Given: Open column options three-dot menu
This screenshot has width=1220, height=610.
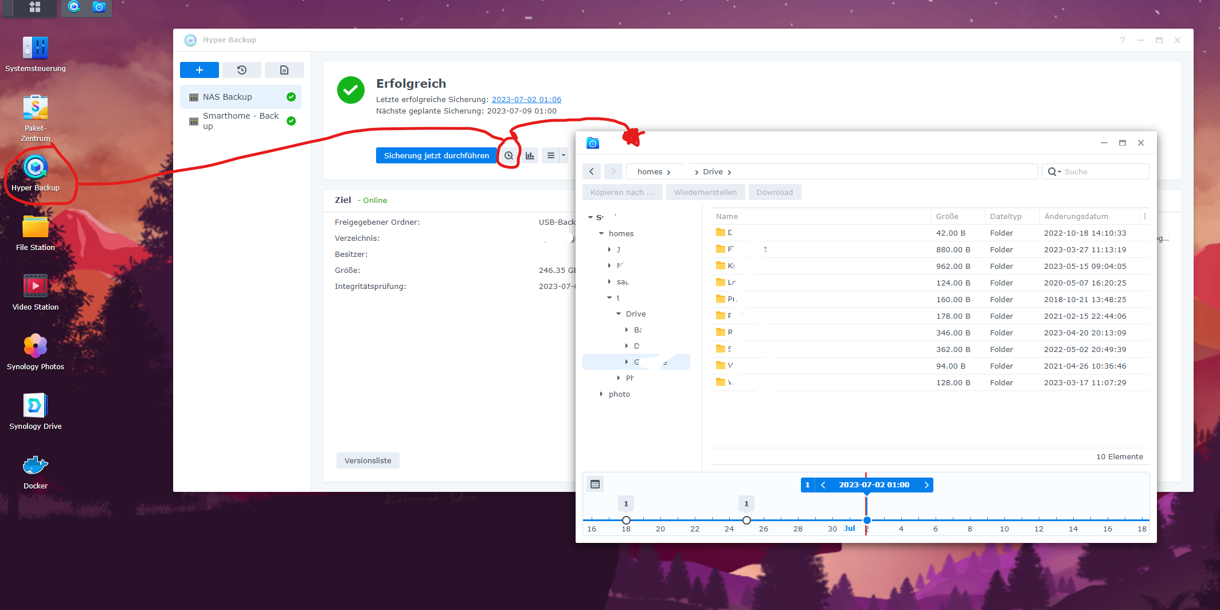Looking at the screenshot, I should click(1145, 216).
